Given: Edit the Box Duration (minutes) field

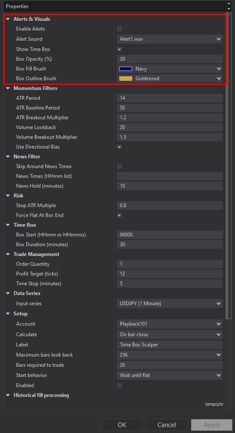Looking at the screenshot, I should click(x=170, y=245).
